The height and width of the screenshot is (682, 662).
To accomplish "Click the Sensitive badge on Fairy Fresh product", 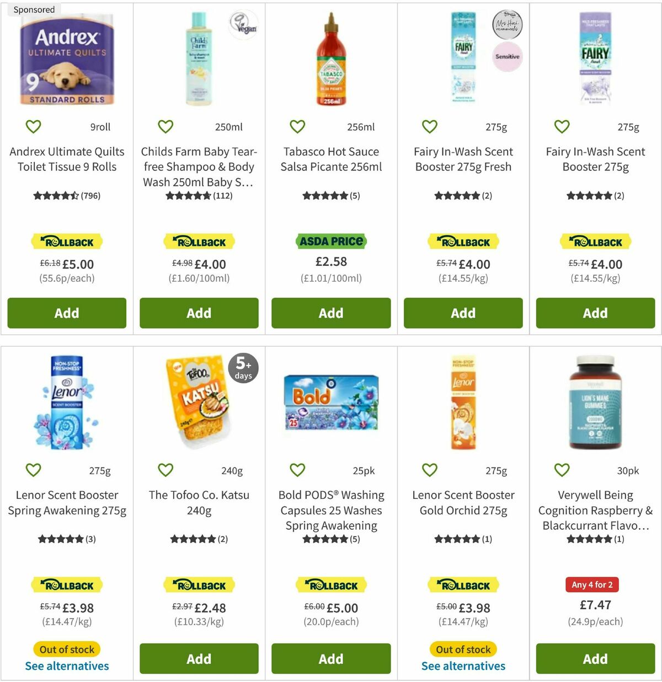I will coord(509,56).
